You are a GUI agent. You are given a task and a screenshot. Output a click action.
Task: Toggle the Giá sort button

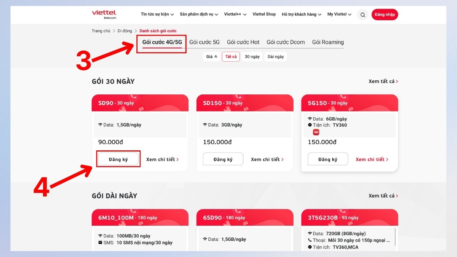212,57
